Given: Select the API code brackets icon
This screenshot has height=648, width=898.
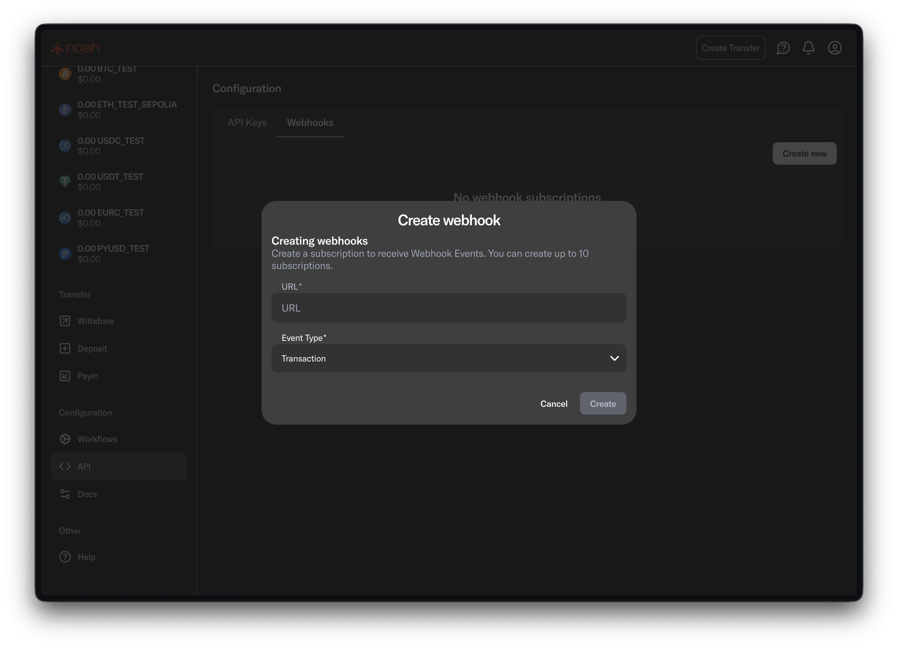Looking at the screenshot, I should [65, 466].
